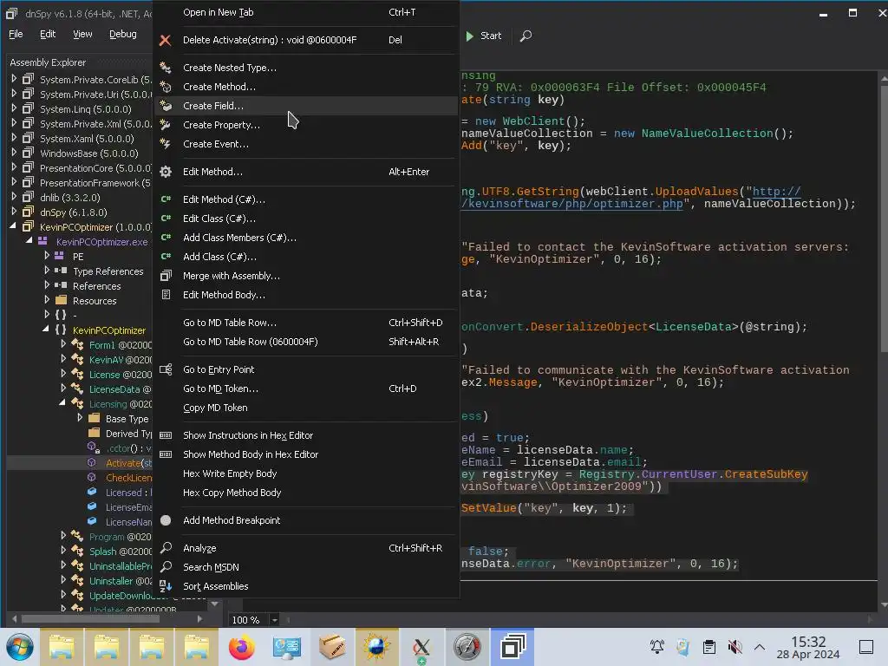Collapse the KevinPCOptimizer (1.0.0.0) assembly
The width and height of the screenshot is (888, 666).
13,226
